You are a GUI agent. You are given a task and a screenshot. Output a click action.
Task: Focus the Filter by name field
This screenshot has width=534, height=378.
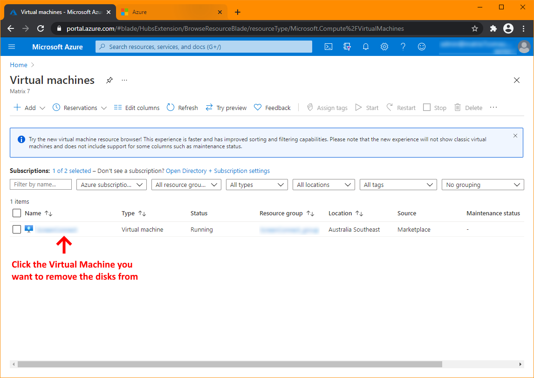[x=41, y=184]
